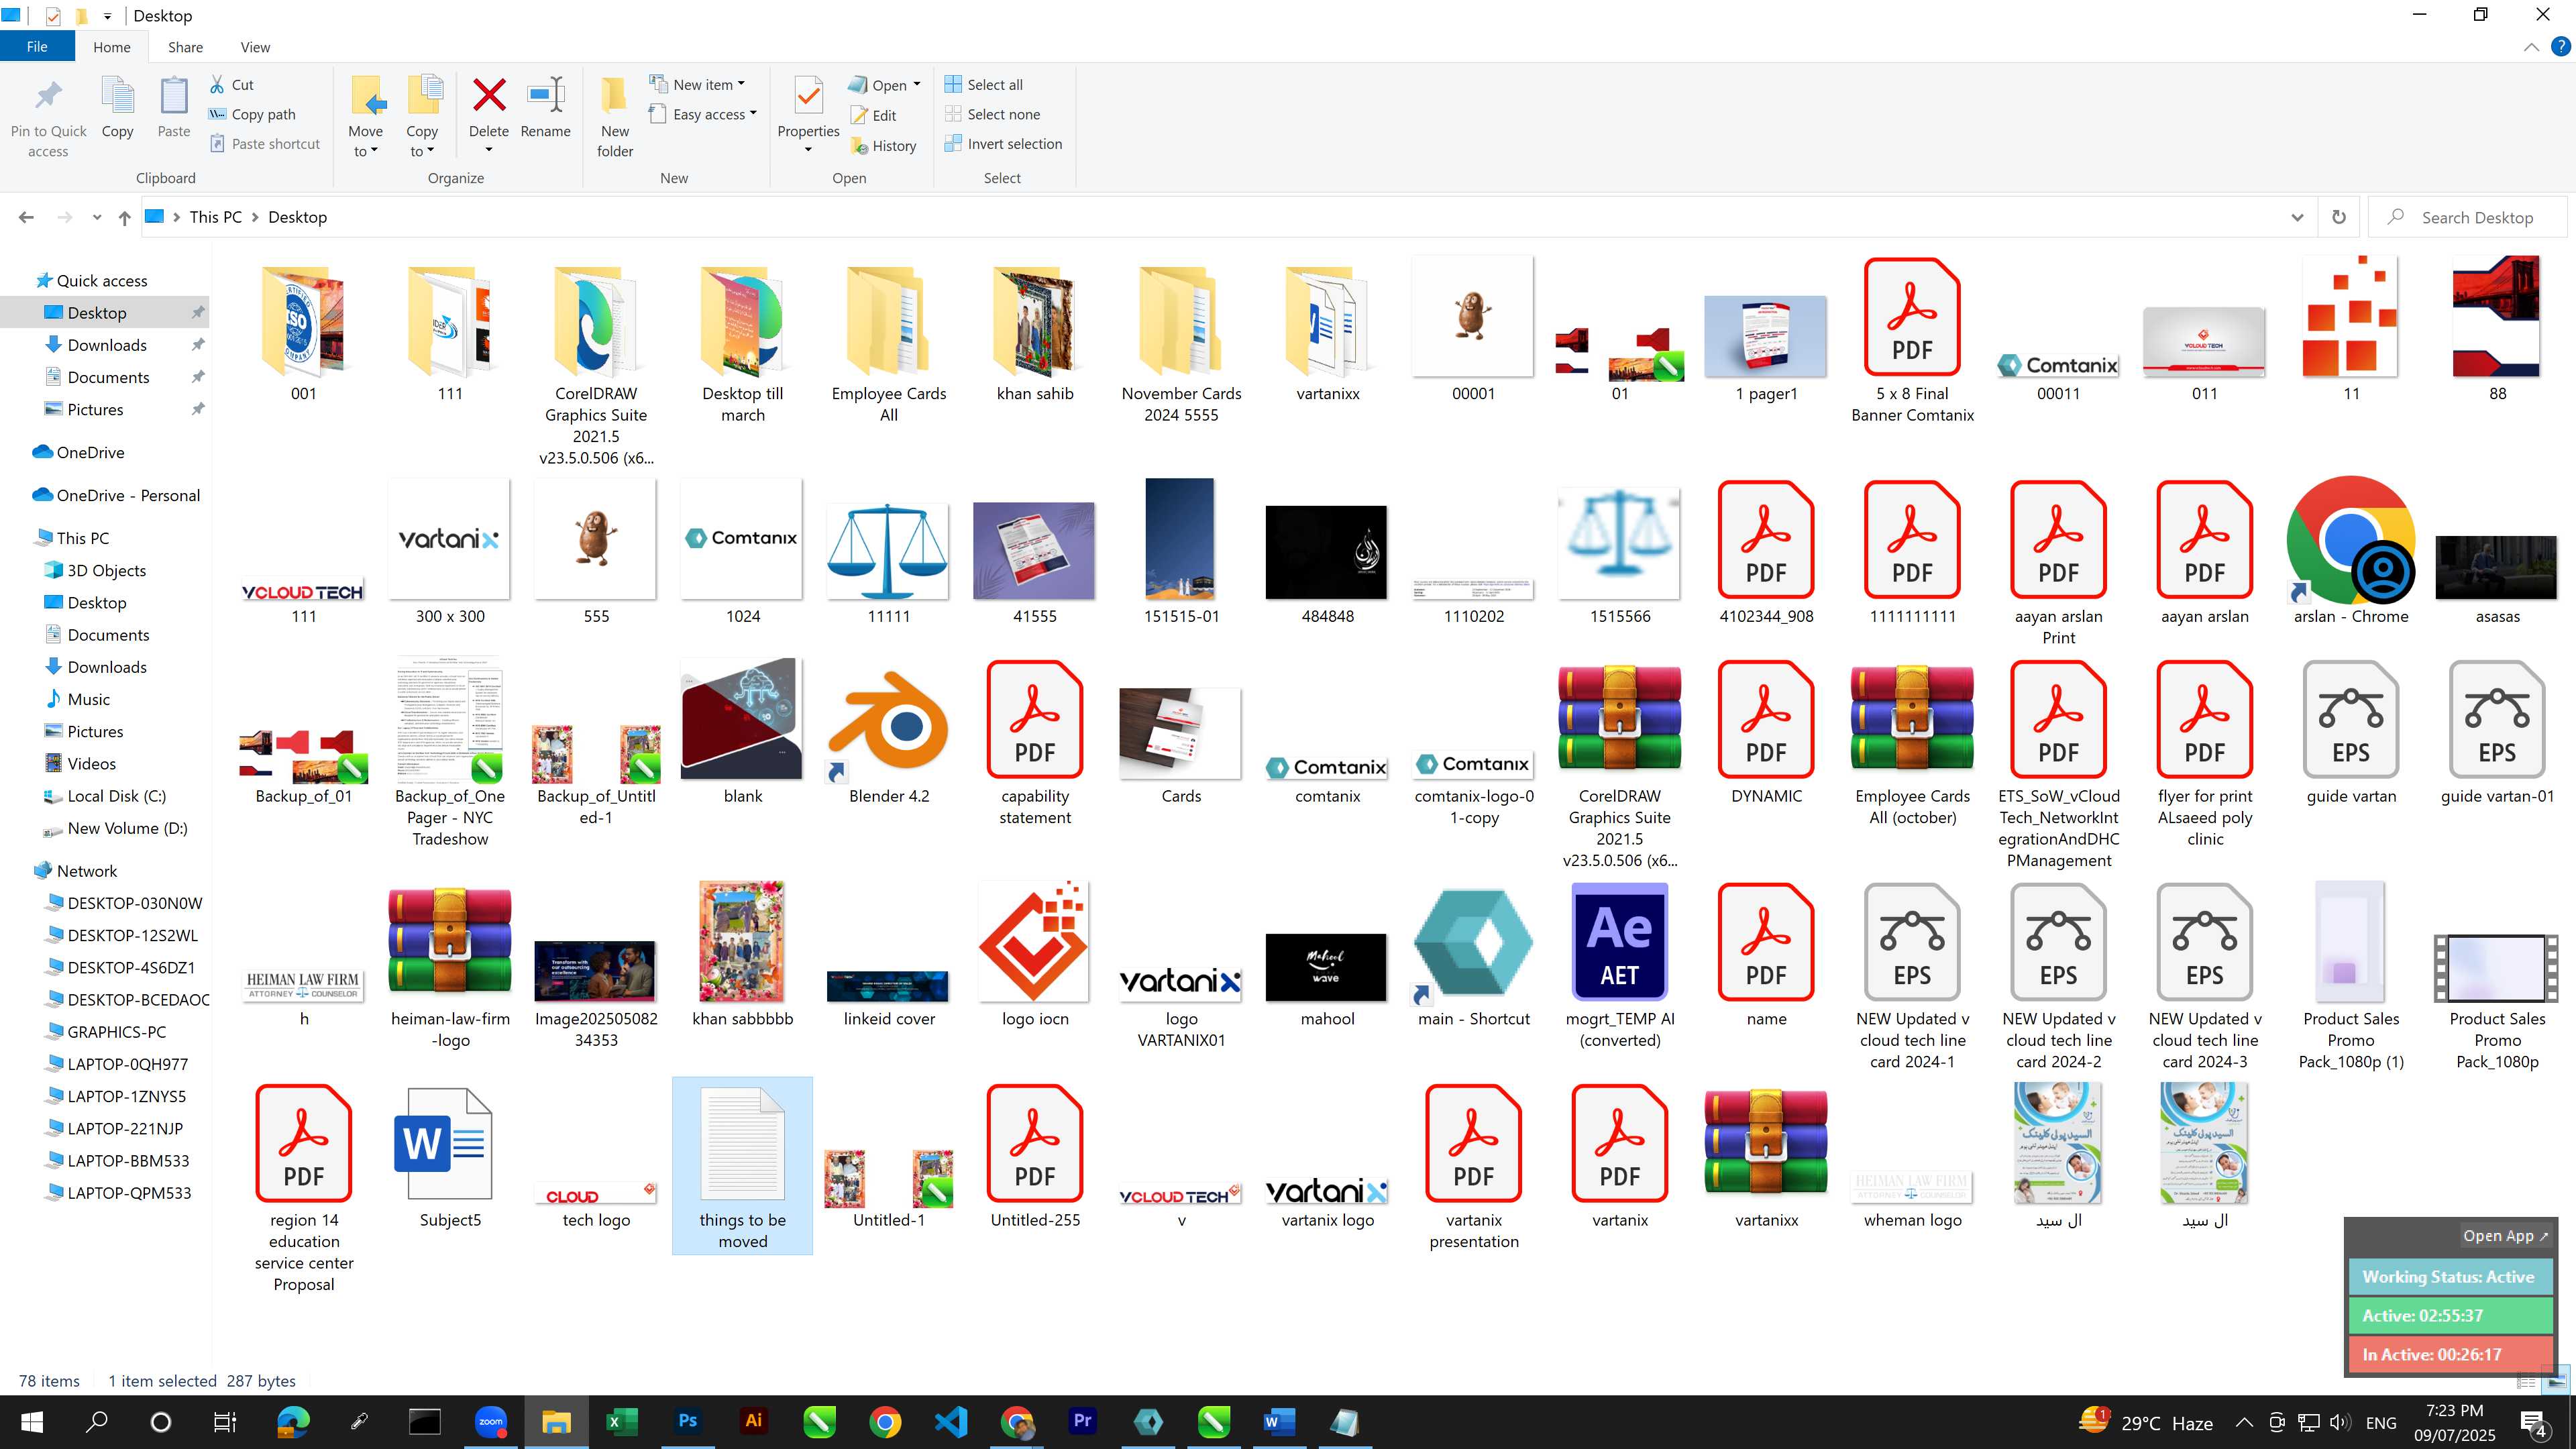Open file History from ribbon
The image size is (2576, 1449).
pos(883,146)
